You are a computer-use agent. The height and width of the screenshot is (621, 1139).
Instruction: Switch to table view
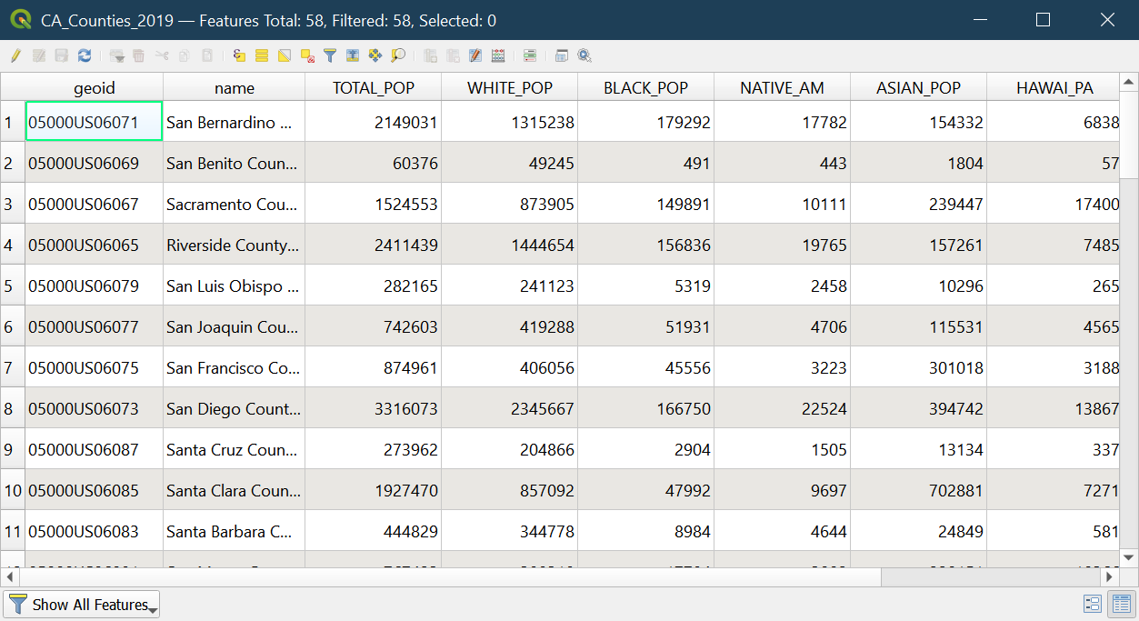tap(1121, 604)
